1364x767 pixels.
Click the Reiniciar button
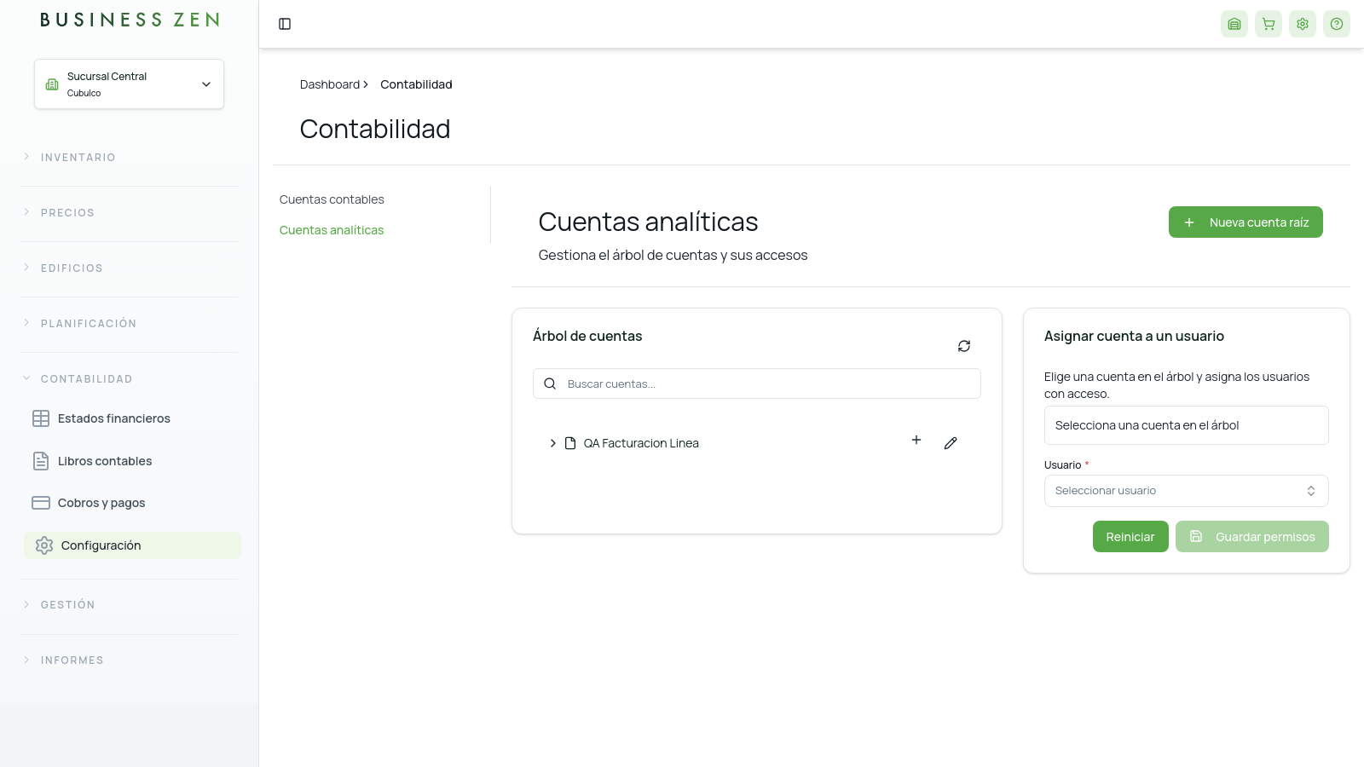click(x=1130, y=537)
